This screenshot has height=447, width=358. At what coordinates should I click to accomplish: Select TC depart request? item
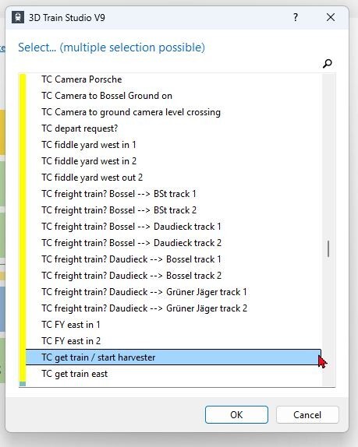pyautogui.click(x=173, y=128)
